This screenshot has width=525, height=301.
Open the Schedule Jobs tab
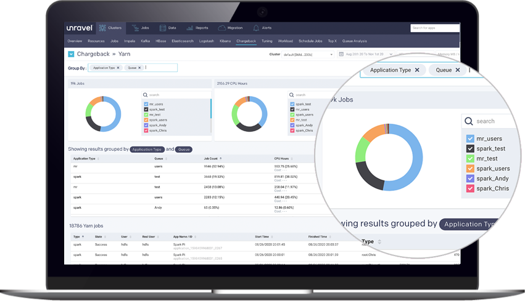tap(310, 41)
